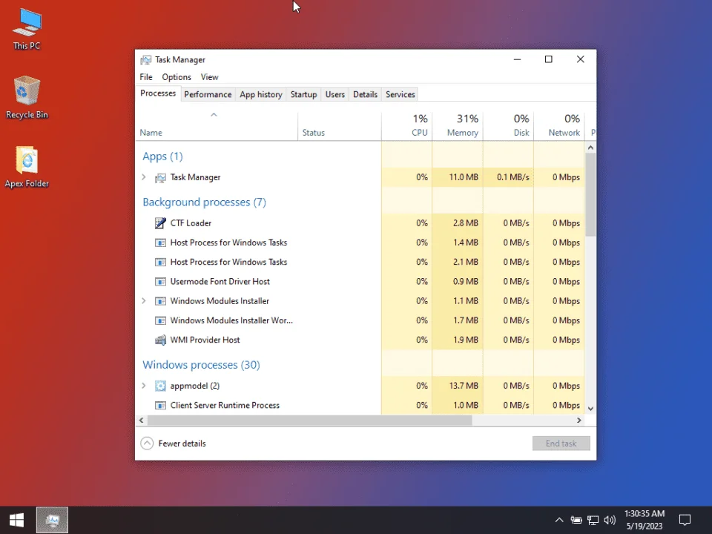Open the Options menu
Viewport: 712px width, 534px height.
pyautogui.click(x=177, y=77)
